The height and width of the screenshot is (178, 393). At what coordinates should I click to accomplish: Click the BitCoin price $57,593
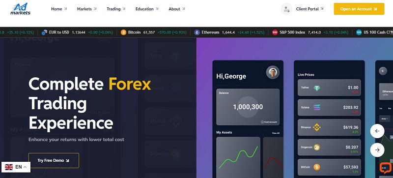tap(351, 167)
